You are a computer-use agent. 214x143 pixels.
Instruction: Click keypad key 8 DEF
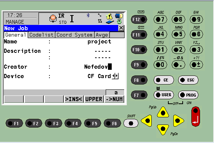point(178,19)
